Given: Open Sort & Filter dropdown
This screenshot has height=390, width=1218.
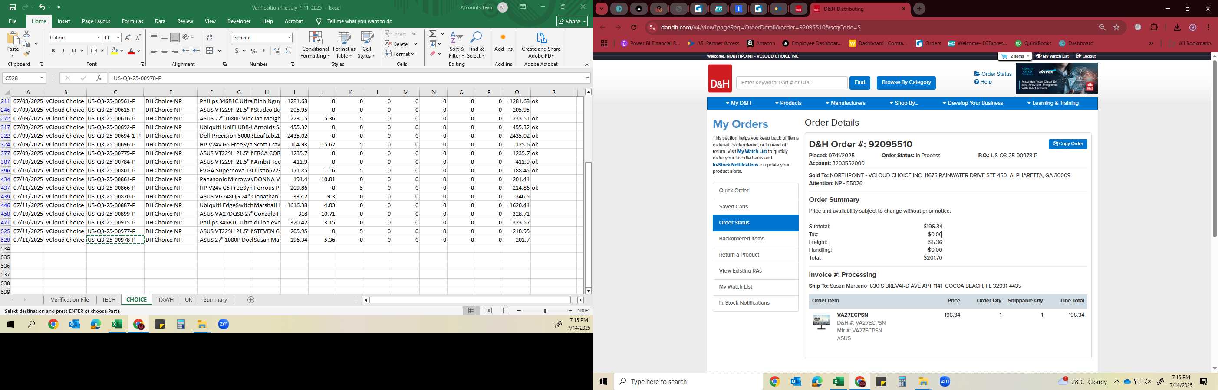Looking at the screenshot, I should point(457,45).
